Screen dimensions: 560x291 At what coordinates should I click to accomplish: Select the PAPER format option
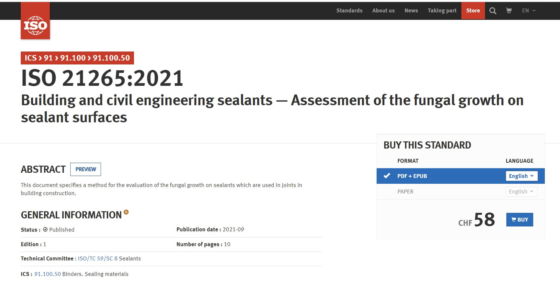coord(405,192)
